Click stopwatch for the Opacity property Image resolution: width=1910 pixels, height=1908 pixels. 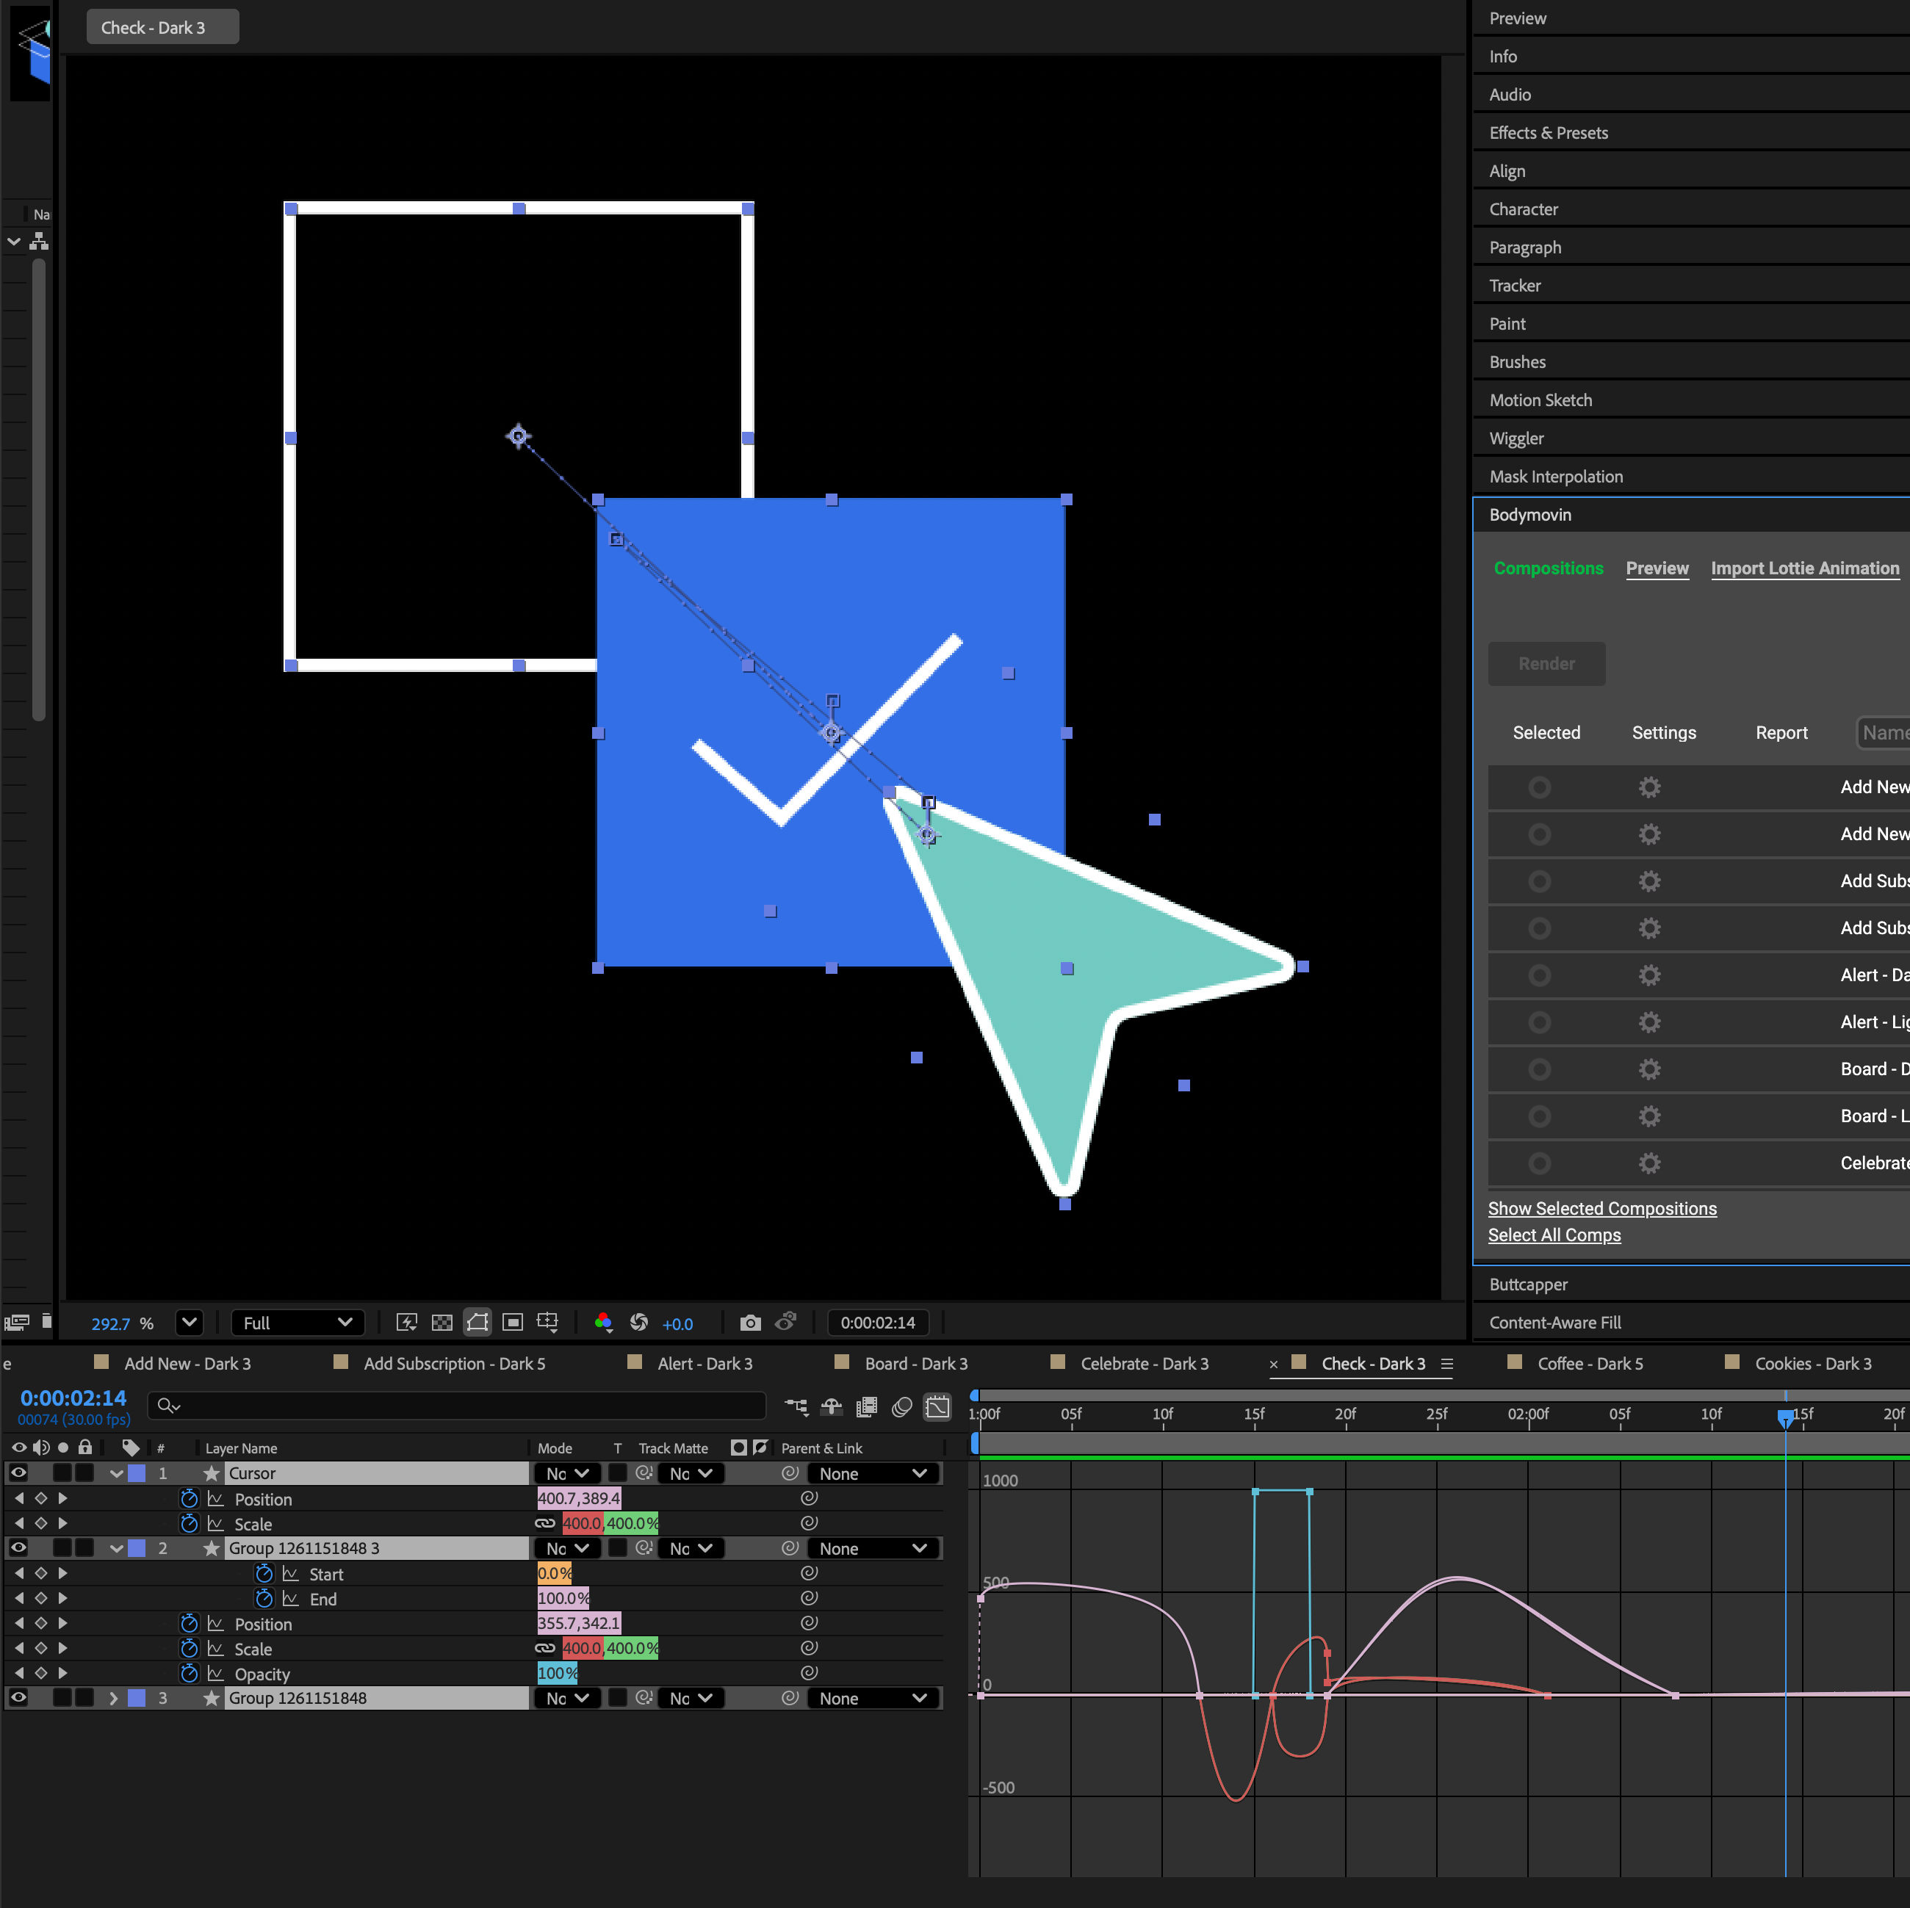pyautogui.click(x=189, y=1674)
